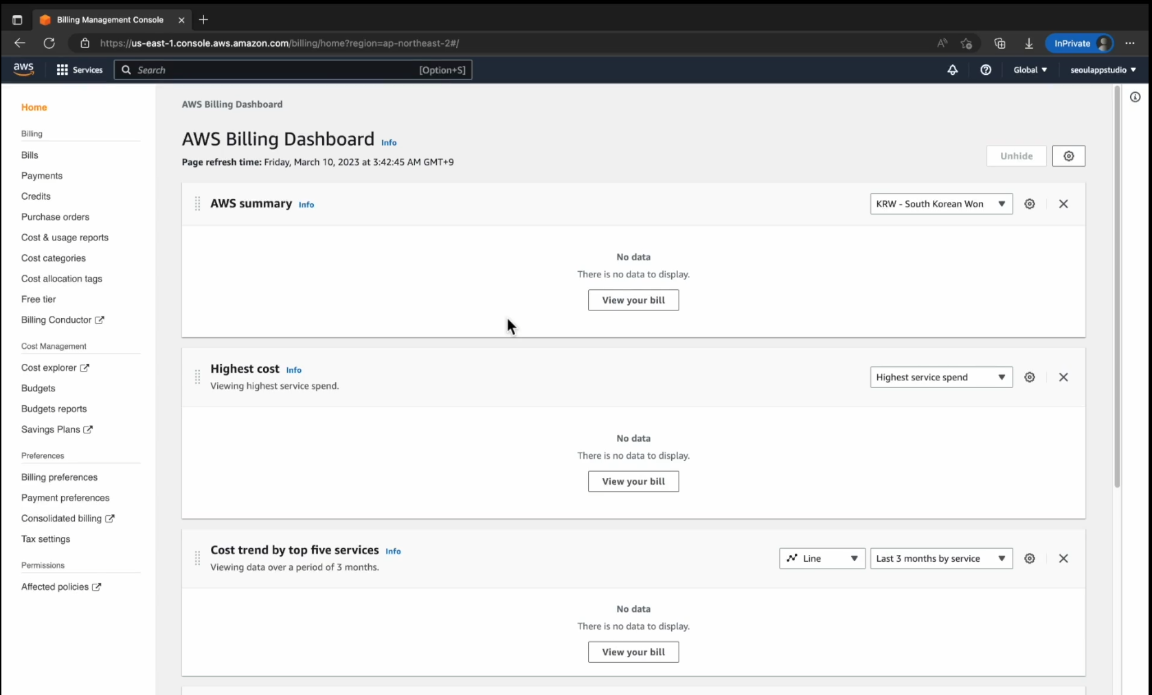
Task: Focus the AWS console Search field
Action: coord(293,70)
